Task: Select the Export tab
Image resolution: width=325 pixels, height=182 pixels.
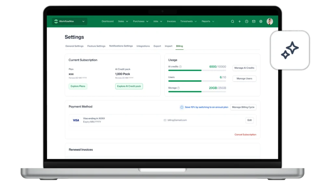Action: (x=157, y=46)
